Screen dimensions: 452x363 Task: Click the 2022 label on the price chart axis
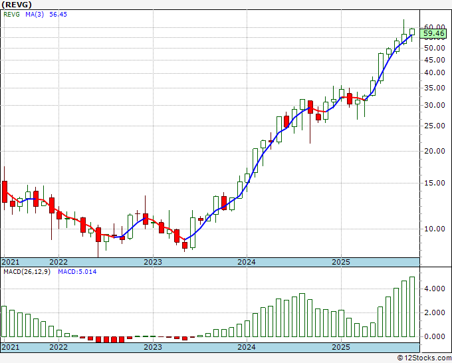pyautogui.click(x=58, y=262)
